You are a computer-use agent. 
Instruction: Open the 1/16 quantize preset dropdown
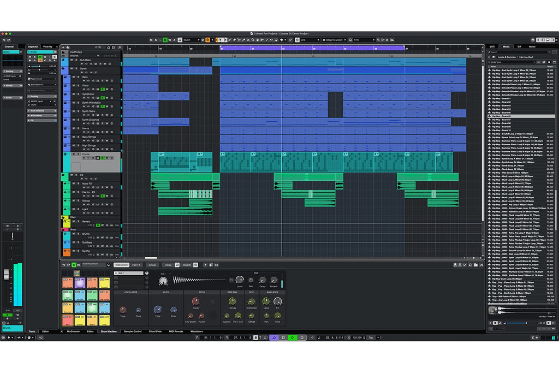[364, 40]
